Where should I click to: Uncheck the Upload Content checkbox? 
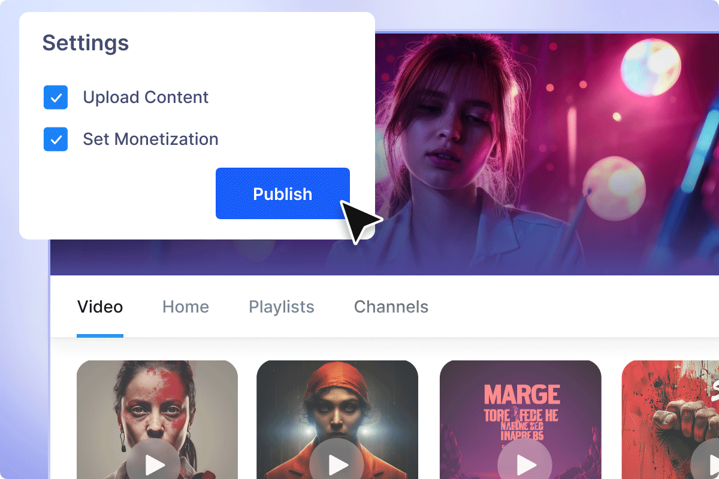click(56, 97)
